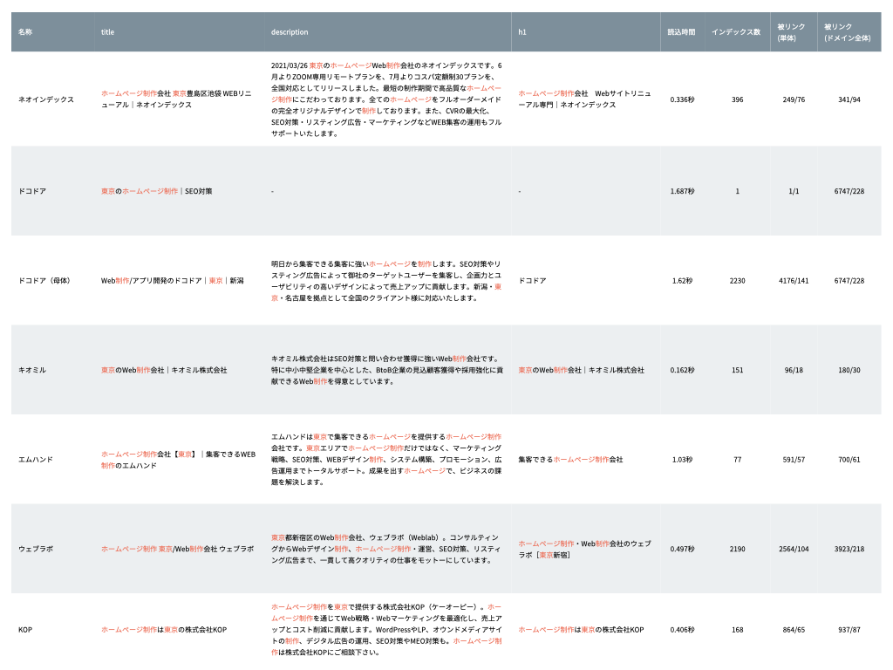The image size is (893, 670).
Task: Click index count "168"
Action: tap(738, 630)
